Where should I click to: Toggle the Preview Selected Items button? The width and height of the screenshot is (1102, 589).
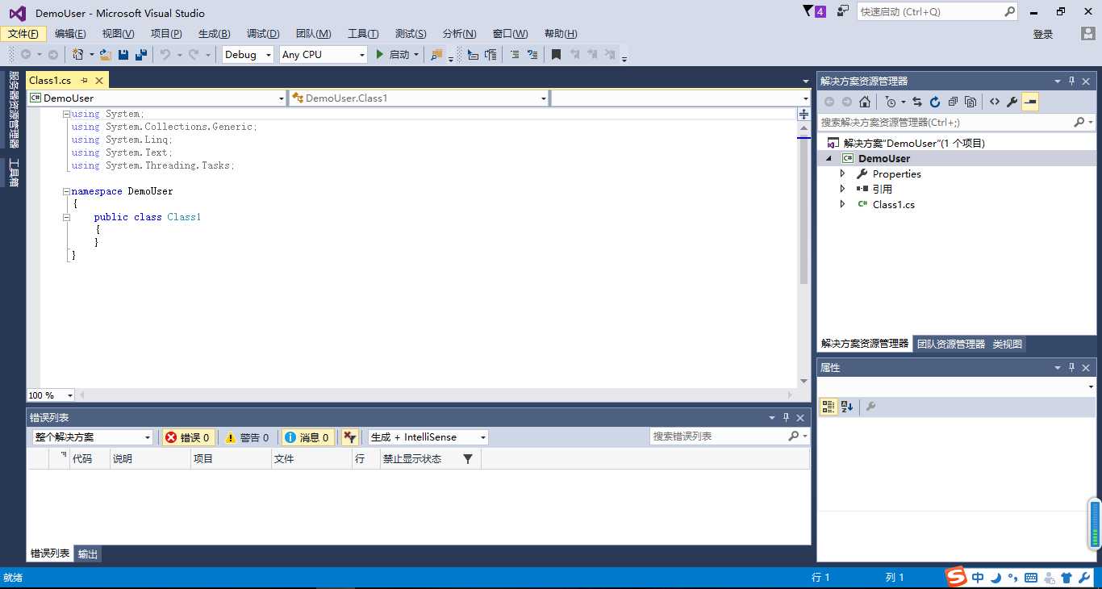click(x=1030, y=102)
